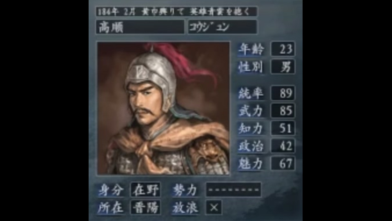This screenshot has width=392, height=221.
Task: Click the 性別 value 男
Action: click(x=283, y=67)
